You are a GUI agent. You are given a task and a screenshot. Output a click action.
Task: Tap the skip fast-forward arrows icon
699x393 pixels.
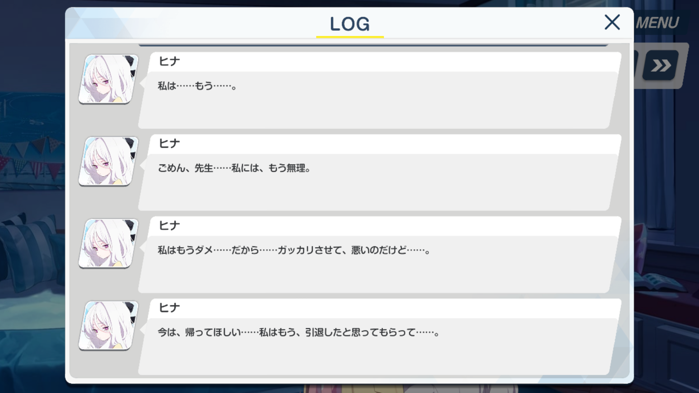pos(661,65)
